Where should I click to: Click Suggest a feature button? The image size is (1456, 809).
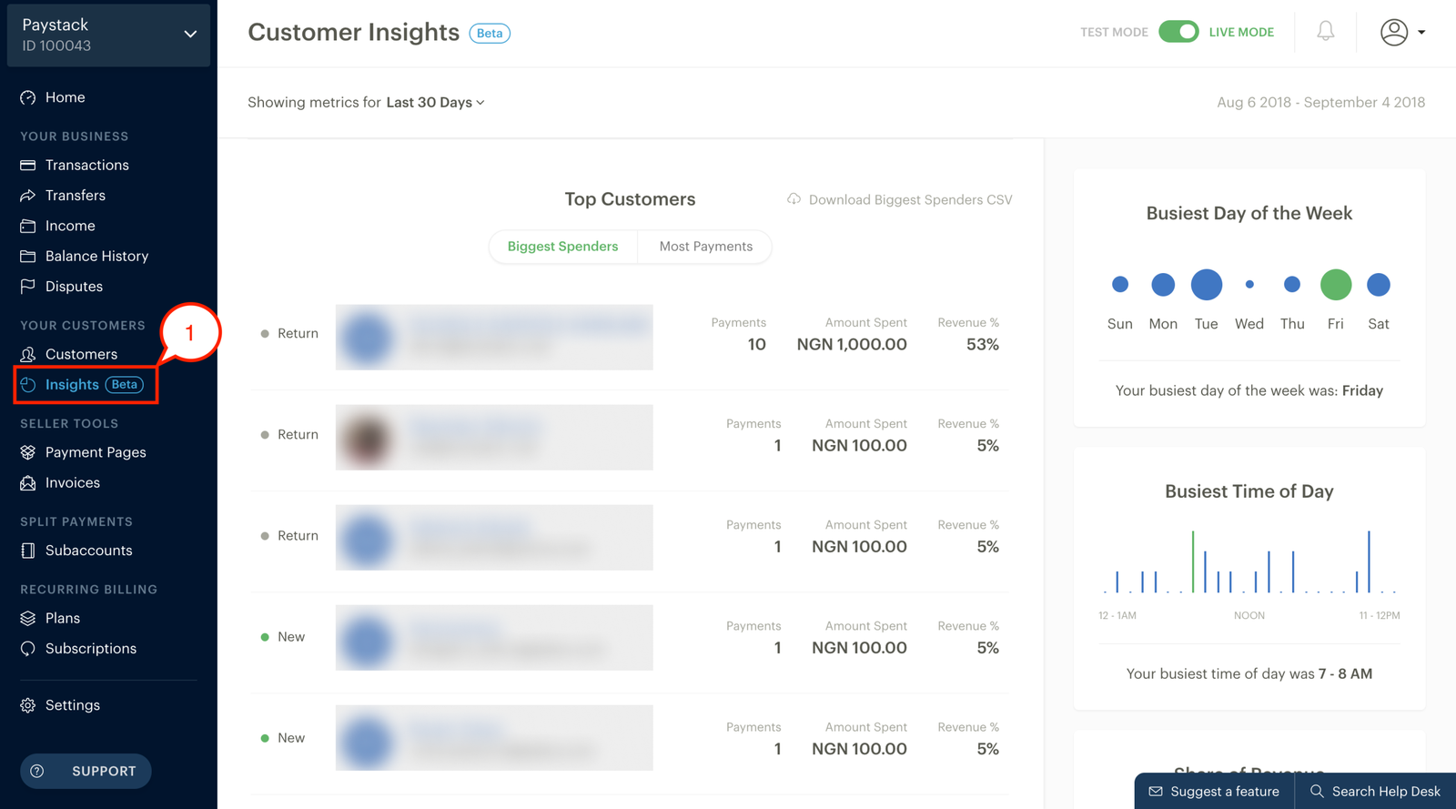click(x=1214, y=792)
